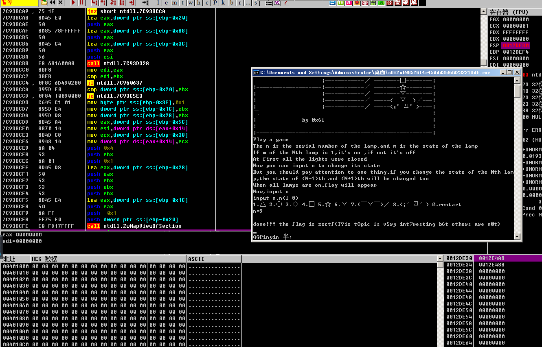Start trace over

pos(121,3)
